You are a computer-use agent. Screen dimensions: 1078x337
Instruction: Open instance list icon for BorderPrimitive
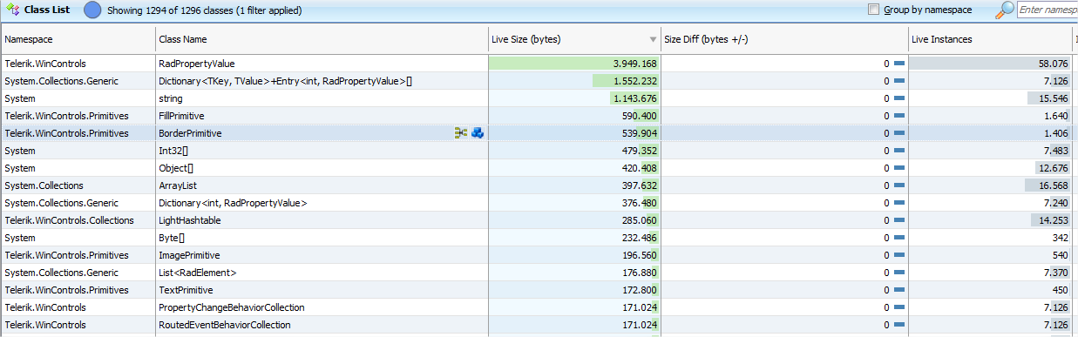coord(478,133)
